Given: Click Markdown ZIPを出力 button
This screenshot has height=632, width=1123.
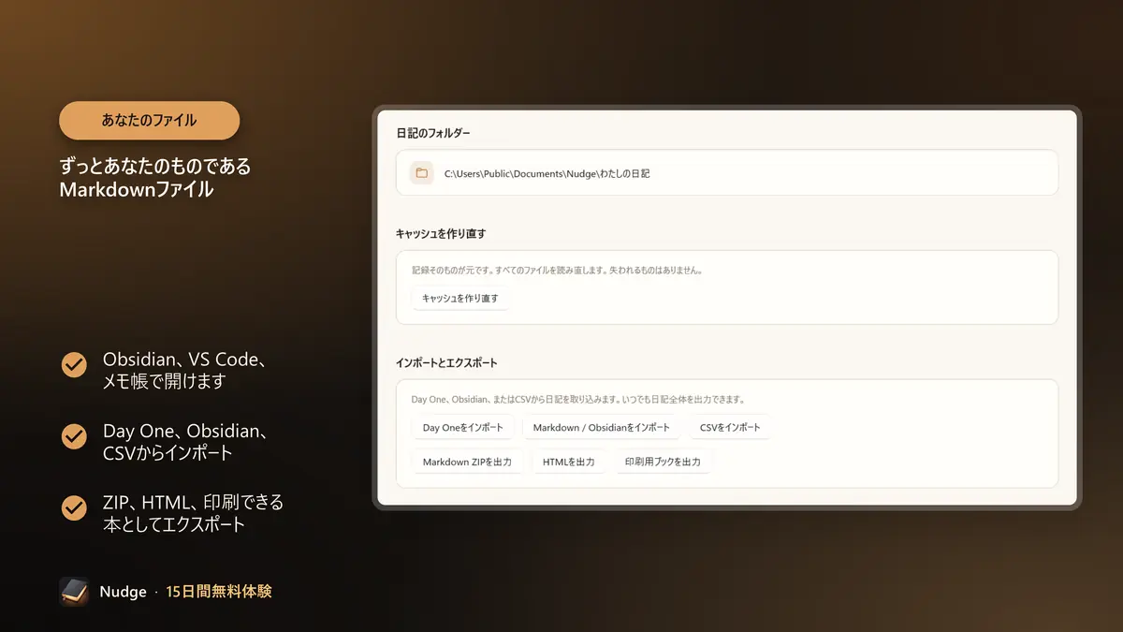Looking at the screenshot, I should point(467,462).
